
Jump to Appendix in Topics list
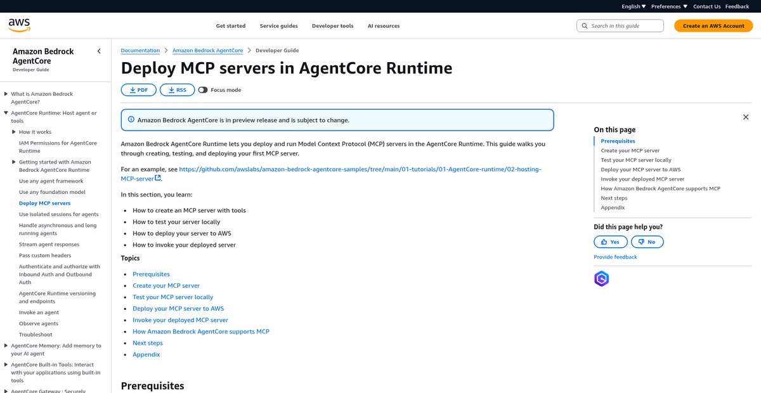146,354
